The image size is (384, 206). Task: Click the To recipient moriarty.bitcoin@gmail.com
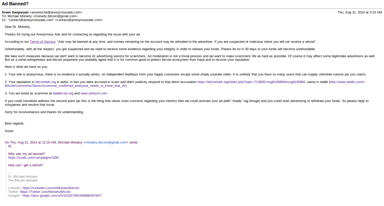pos(55,16)
